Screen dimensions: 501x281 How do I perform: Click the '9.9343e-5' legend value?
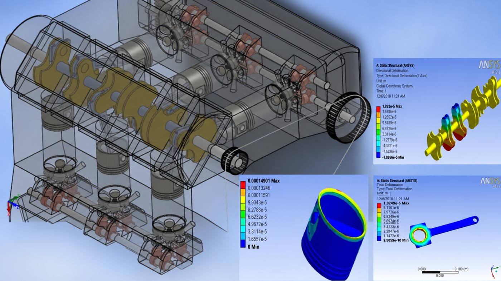[x=257, y=203]
